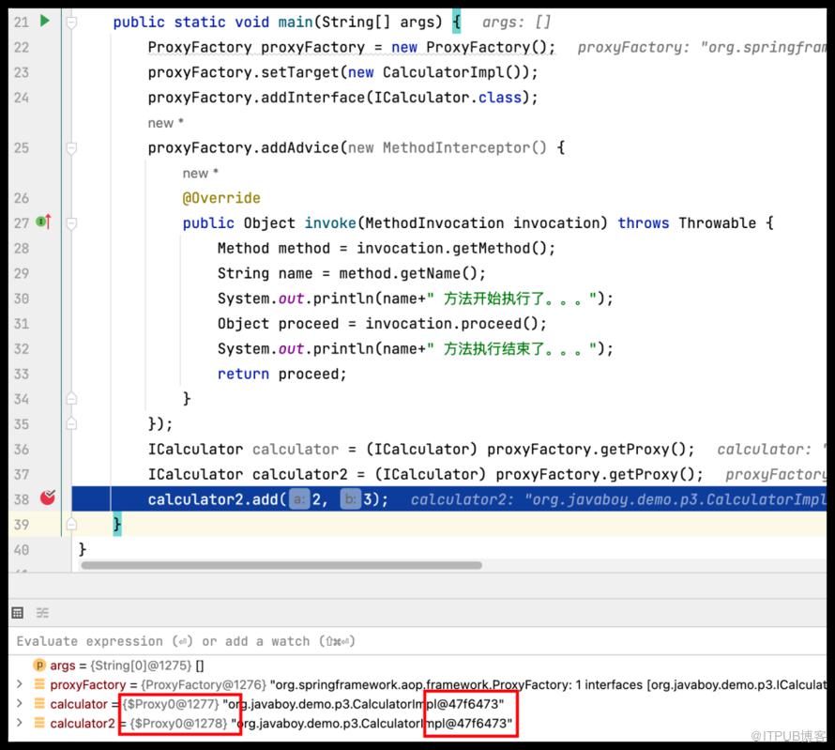This screenshot has width=835, height=750.
Task: Click 'invocation.proceed()' on line 31
Action: (x=451, y=324)
